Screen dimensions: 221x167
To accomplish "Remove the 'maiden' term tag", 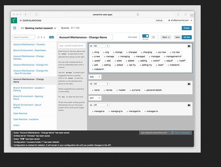I will pyautogui.click(x=117, y=90).
